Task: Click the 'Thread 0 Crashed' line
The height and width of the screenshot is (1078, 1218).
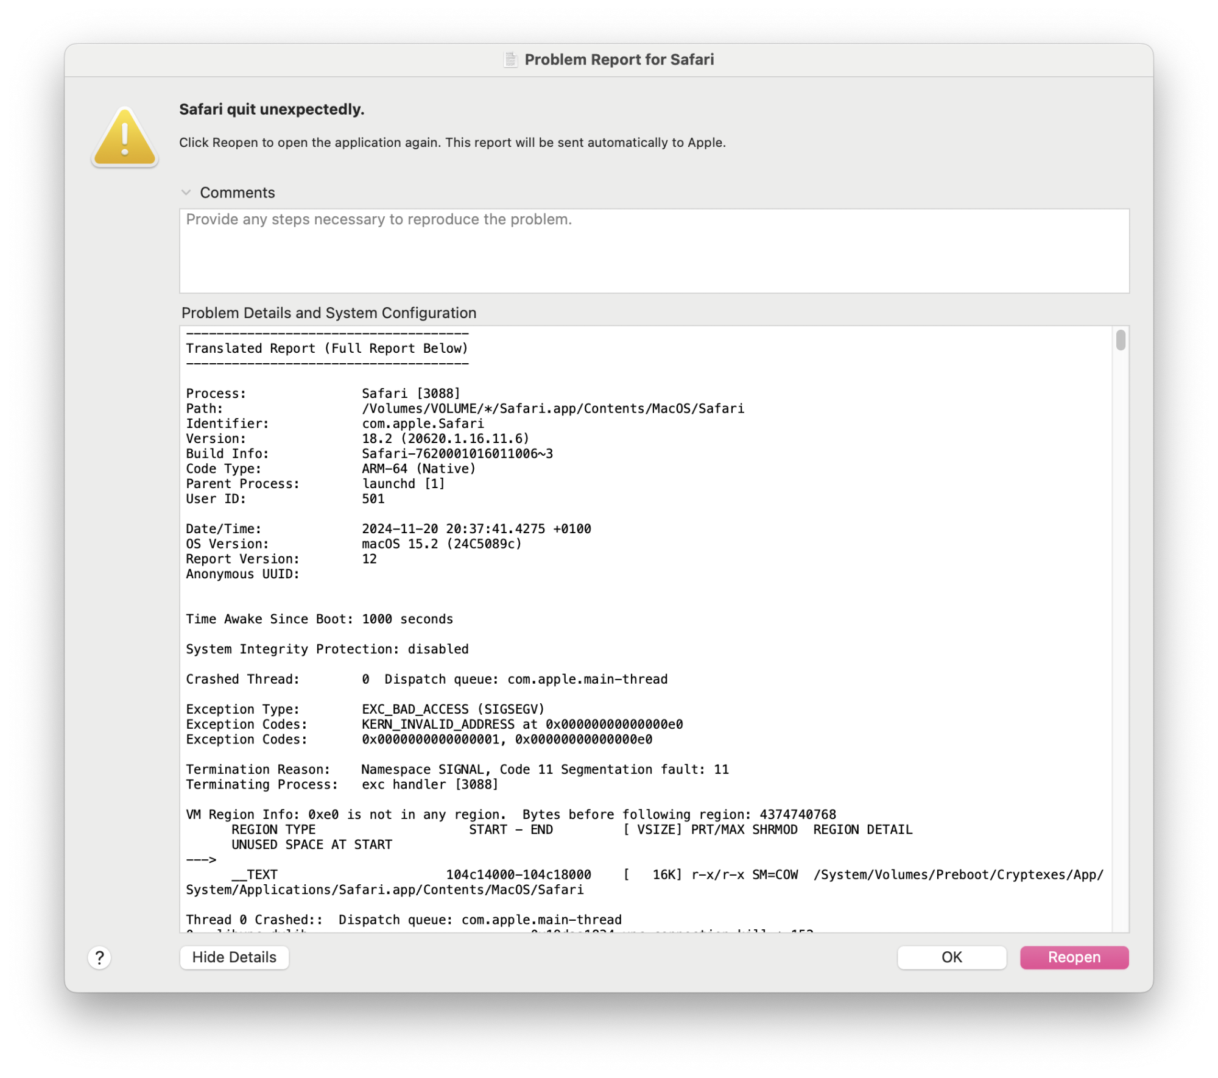Action: tap(404, 920)
